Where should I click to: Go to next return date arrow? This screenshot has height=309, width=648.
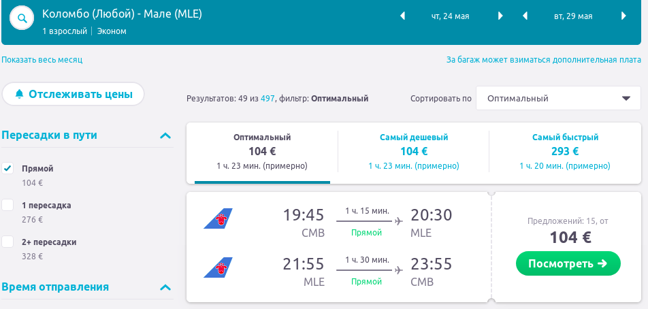(623, 16)
